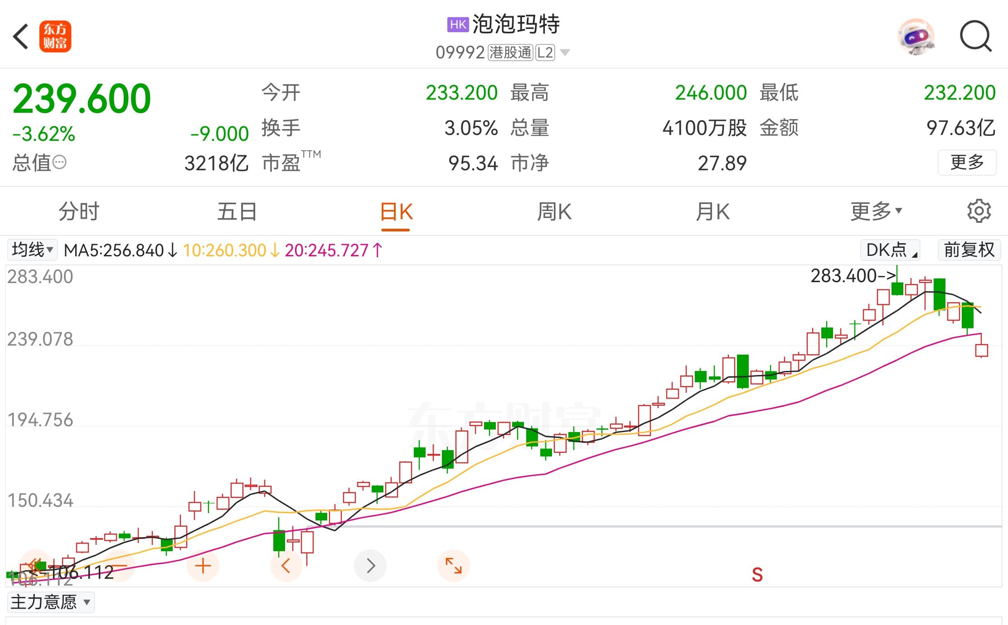Open chart settings gear
Viewport: 1008px width, 625px height.
979,211
